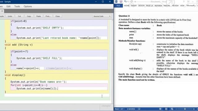Open Word Help question mark icon
Screen dimensions: 198x111
click(184, 2)
